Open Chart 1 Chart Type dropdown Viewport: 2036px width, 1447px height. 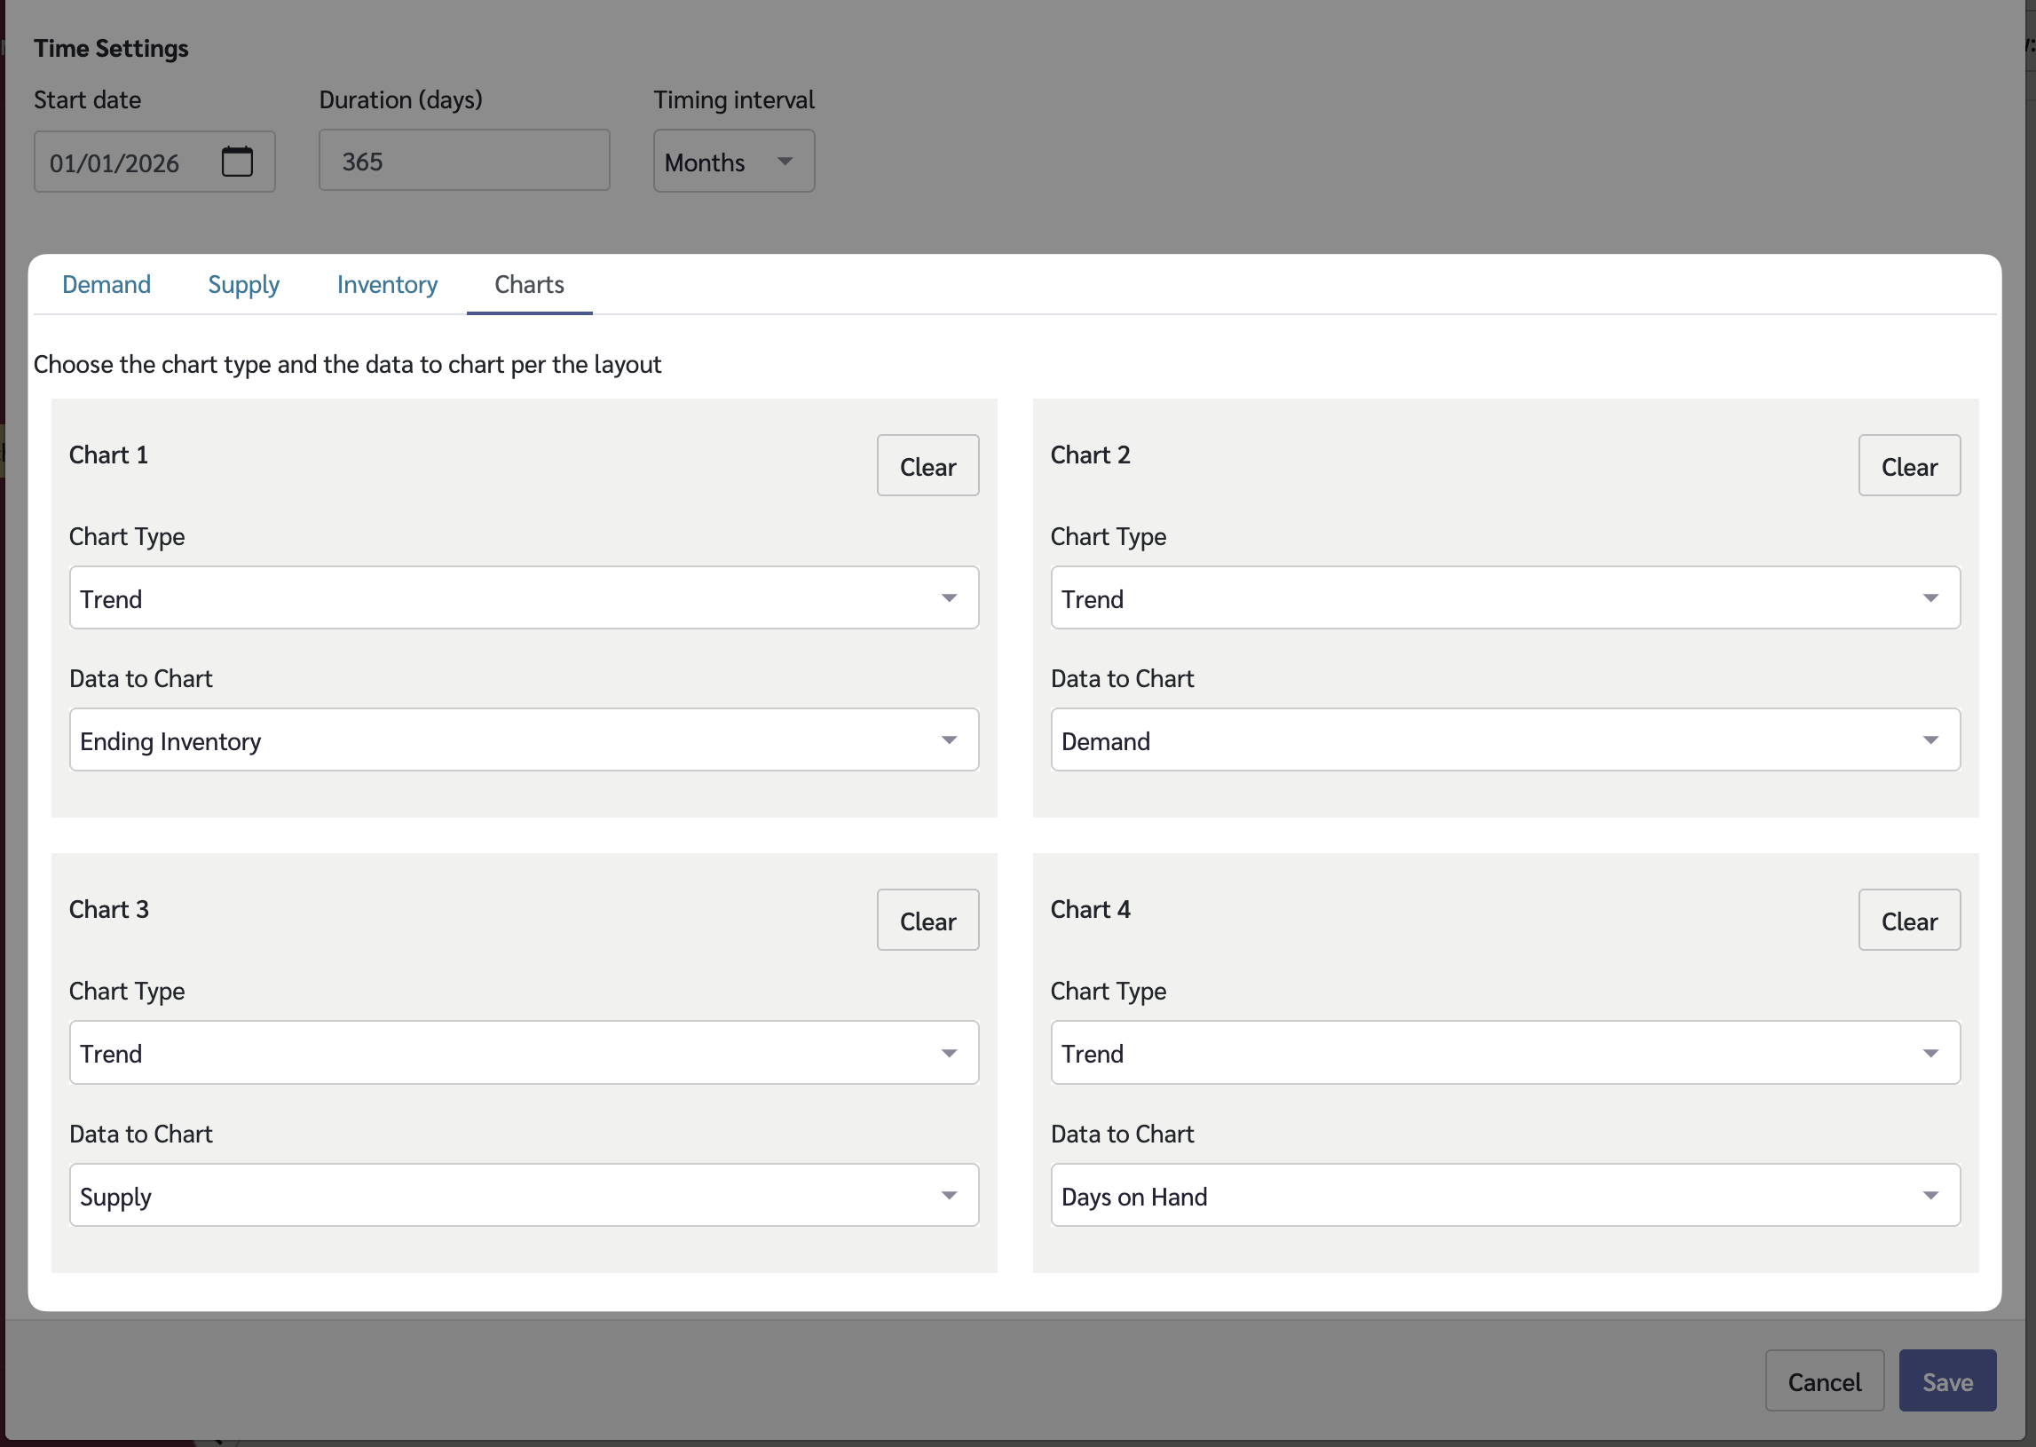[524, 597]
